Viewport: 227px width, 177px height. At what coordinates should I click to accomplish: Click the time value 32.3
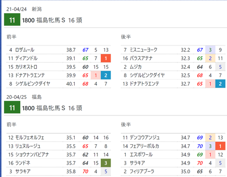[x=185, y=58]
